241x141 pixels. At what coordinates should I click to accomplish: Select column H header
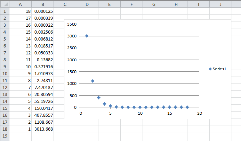(x=176, y=4)
